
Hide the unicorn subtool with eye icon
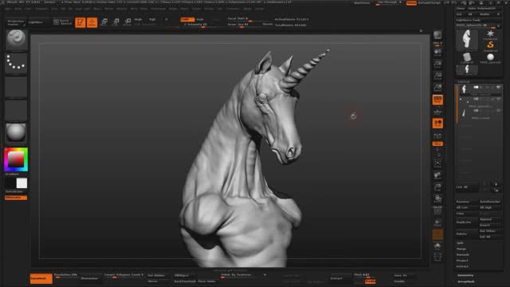(x=498, y=87)
